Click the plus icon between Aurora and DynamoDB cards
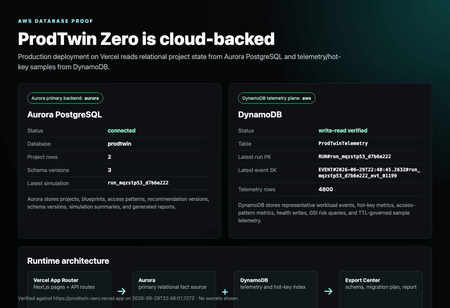The width and height of the screenshot is (450, 308). [225, 292]
